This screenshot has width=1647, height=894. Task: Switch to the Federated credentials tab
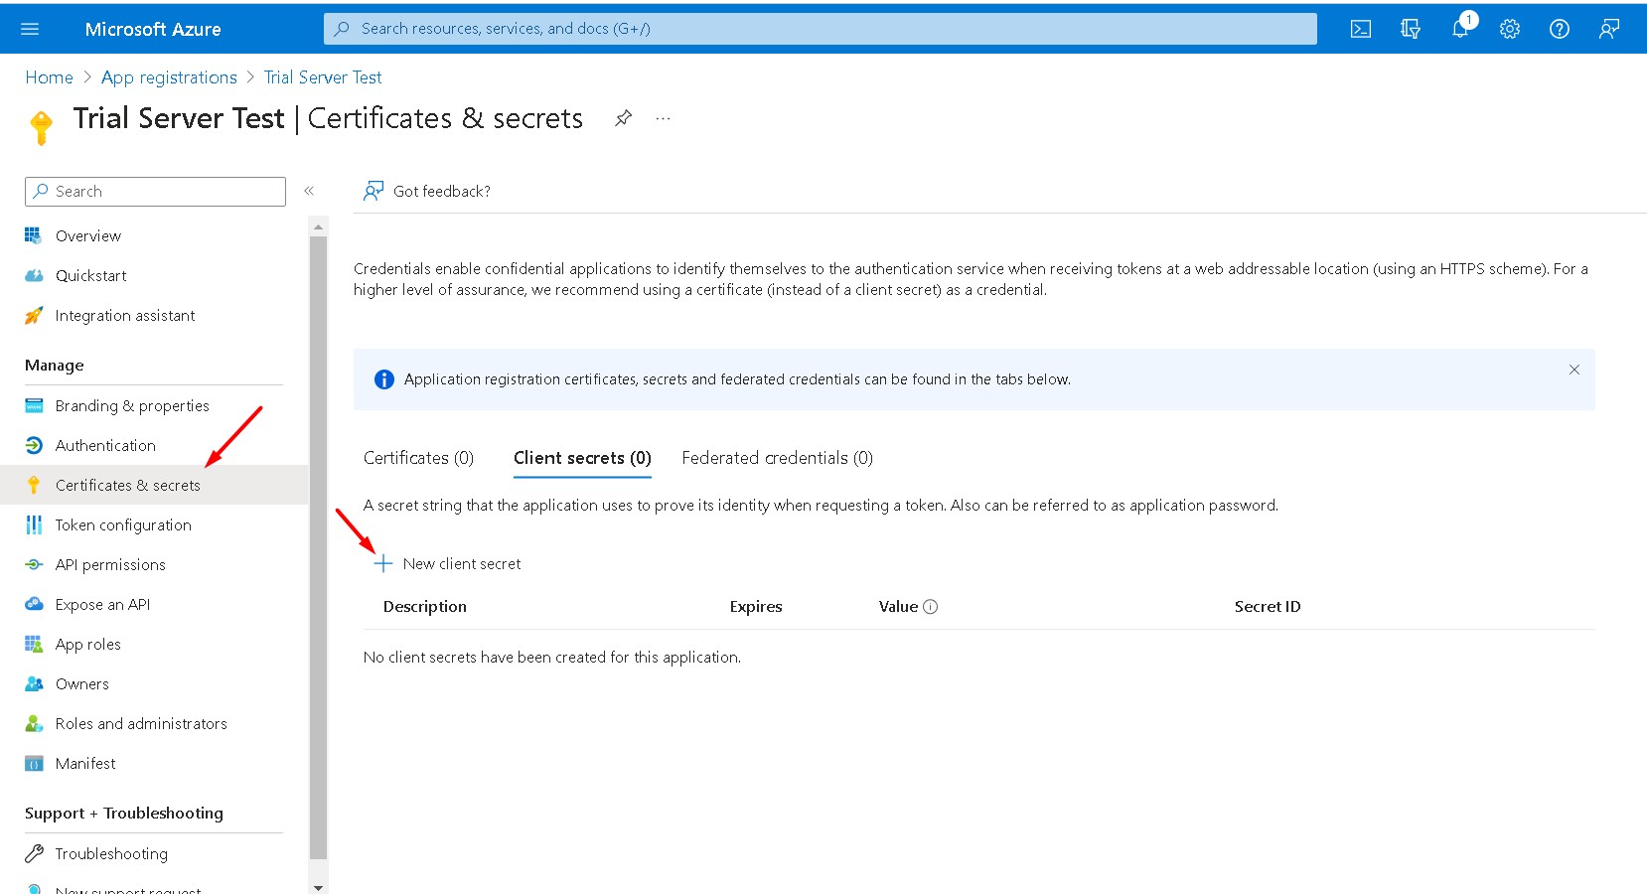tap(777, 458)
